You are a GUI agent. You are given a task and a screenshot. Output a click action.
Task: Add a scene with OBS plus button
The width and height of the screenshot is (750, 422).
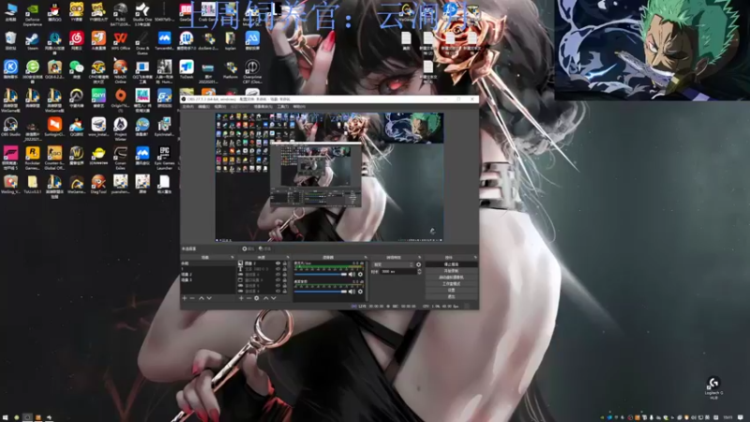pos(185,298)
